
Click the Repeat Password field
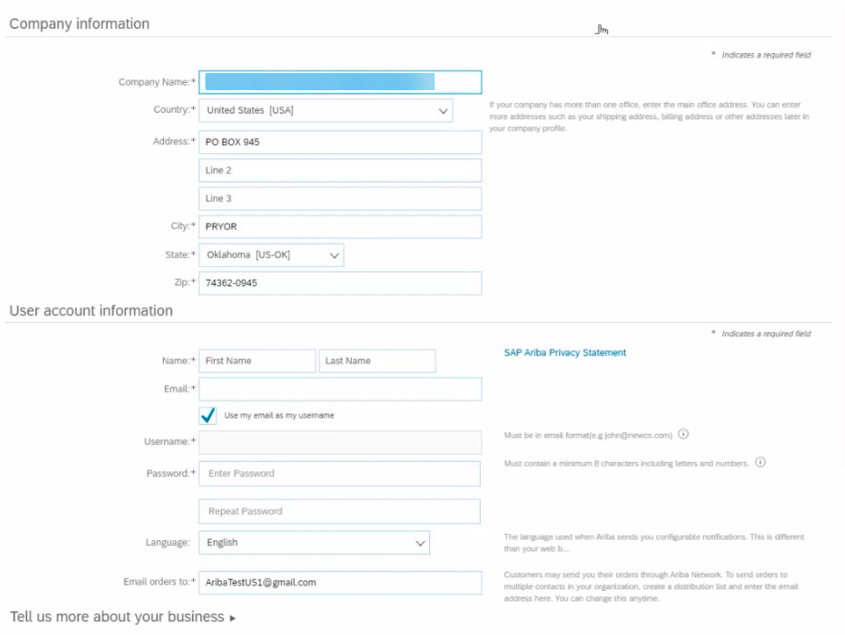338,511
